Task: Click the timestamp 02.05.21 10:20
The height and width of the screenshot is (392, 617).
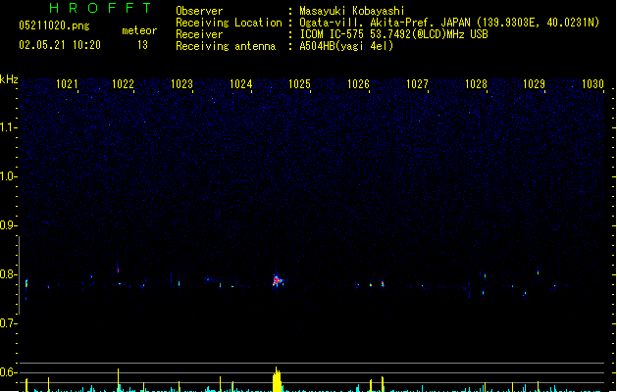Action: (60, 45)
